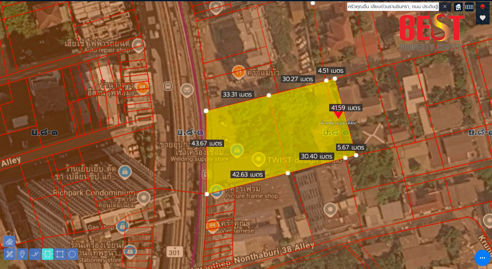Viewport: 492px width, 269px height.
Task: Click the mail post office marker
Action: [187, 90]
